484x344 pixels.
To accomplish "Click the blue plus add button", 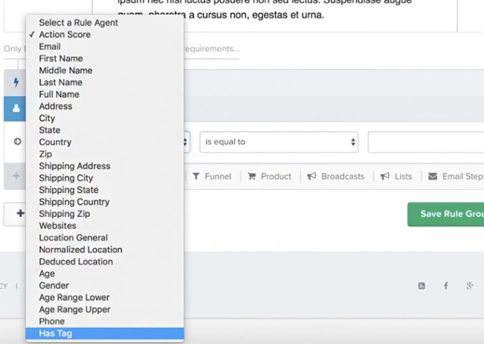I will [x=20, y=213].
